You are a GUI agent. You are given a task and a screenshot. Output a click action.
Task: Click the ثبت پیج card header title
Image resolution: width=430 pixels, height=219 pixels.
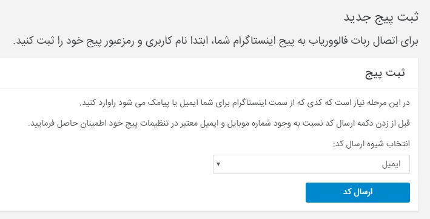tap(385, 73)
